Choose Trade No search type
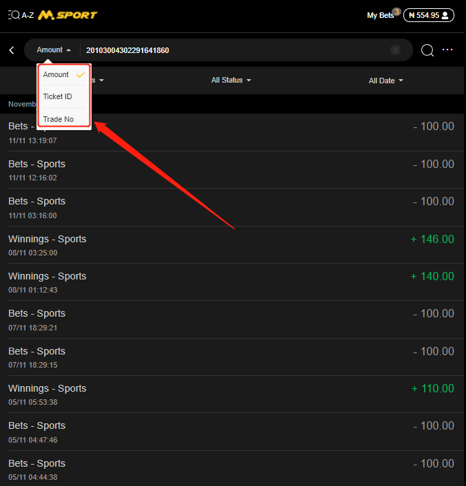 click(x=59, y=119)
